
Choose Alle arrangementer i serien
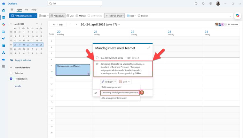[120, 98]
